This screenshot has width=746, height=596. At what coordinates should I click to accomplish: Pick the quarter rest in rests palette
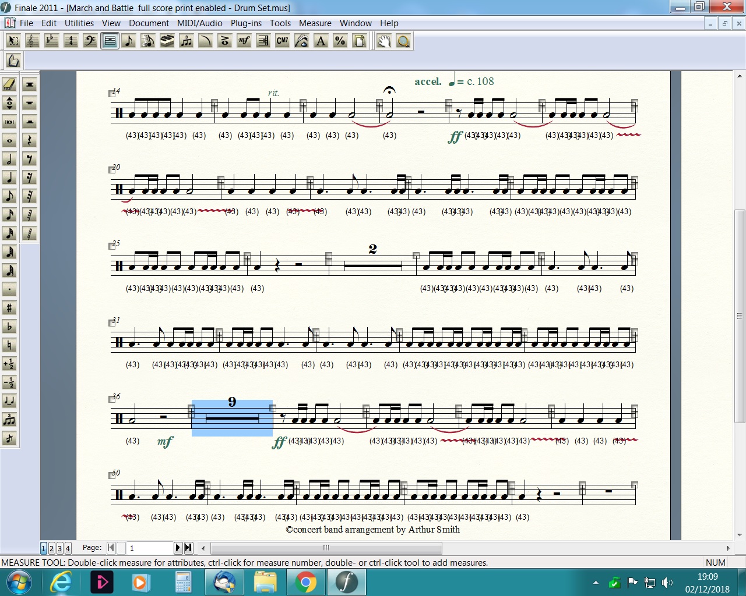click(x=30, y=140)
